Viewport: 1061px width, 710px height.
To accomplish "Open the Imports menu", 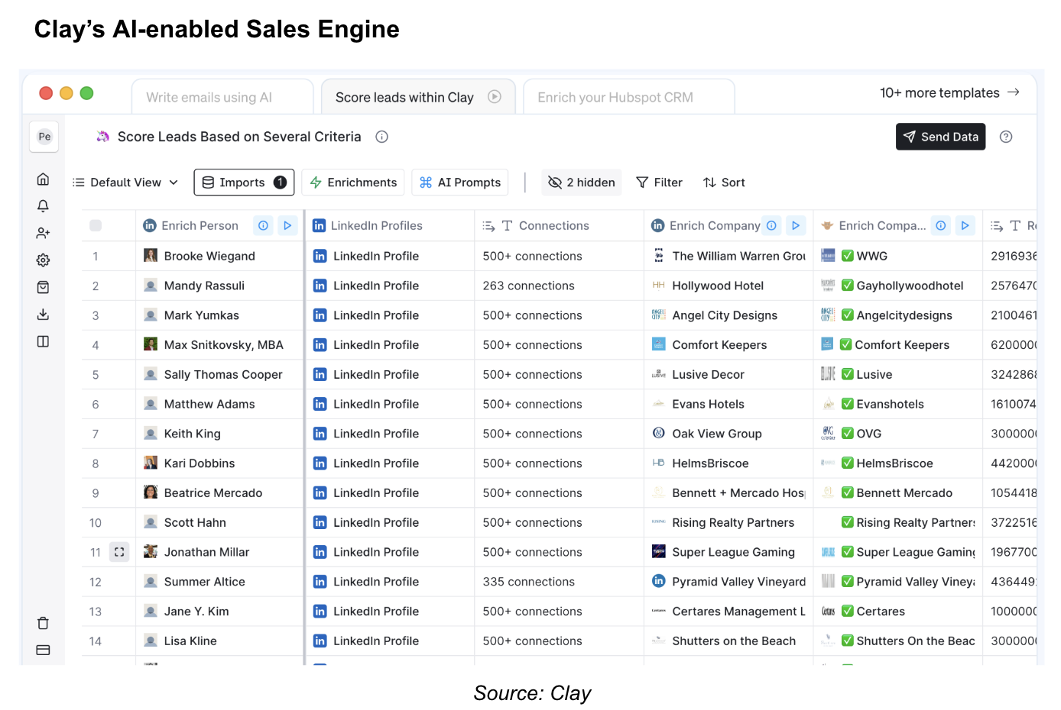I will click(244, 182).
